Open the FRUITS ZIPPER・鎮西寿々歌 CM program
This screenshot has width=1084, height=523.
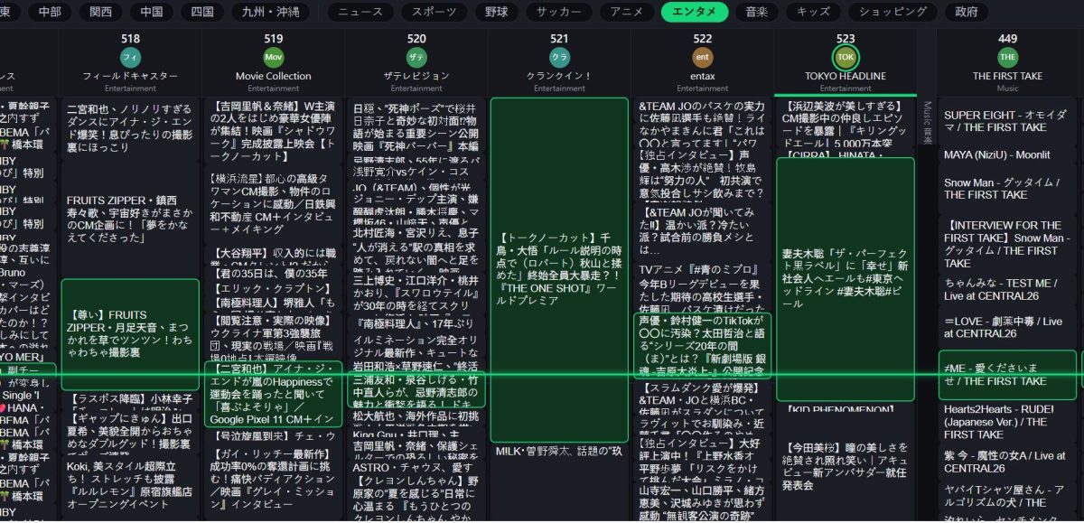(131, 219)
